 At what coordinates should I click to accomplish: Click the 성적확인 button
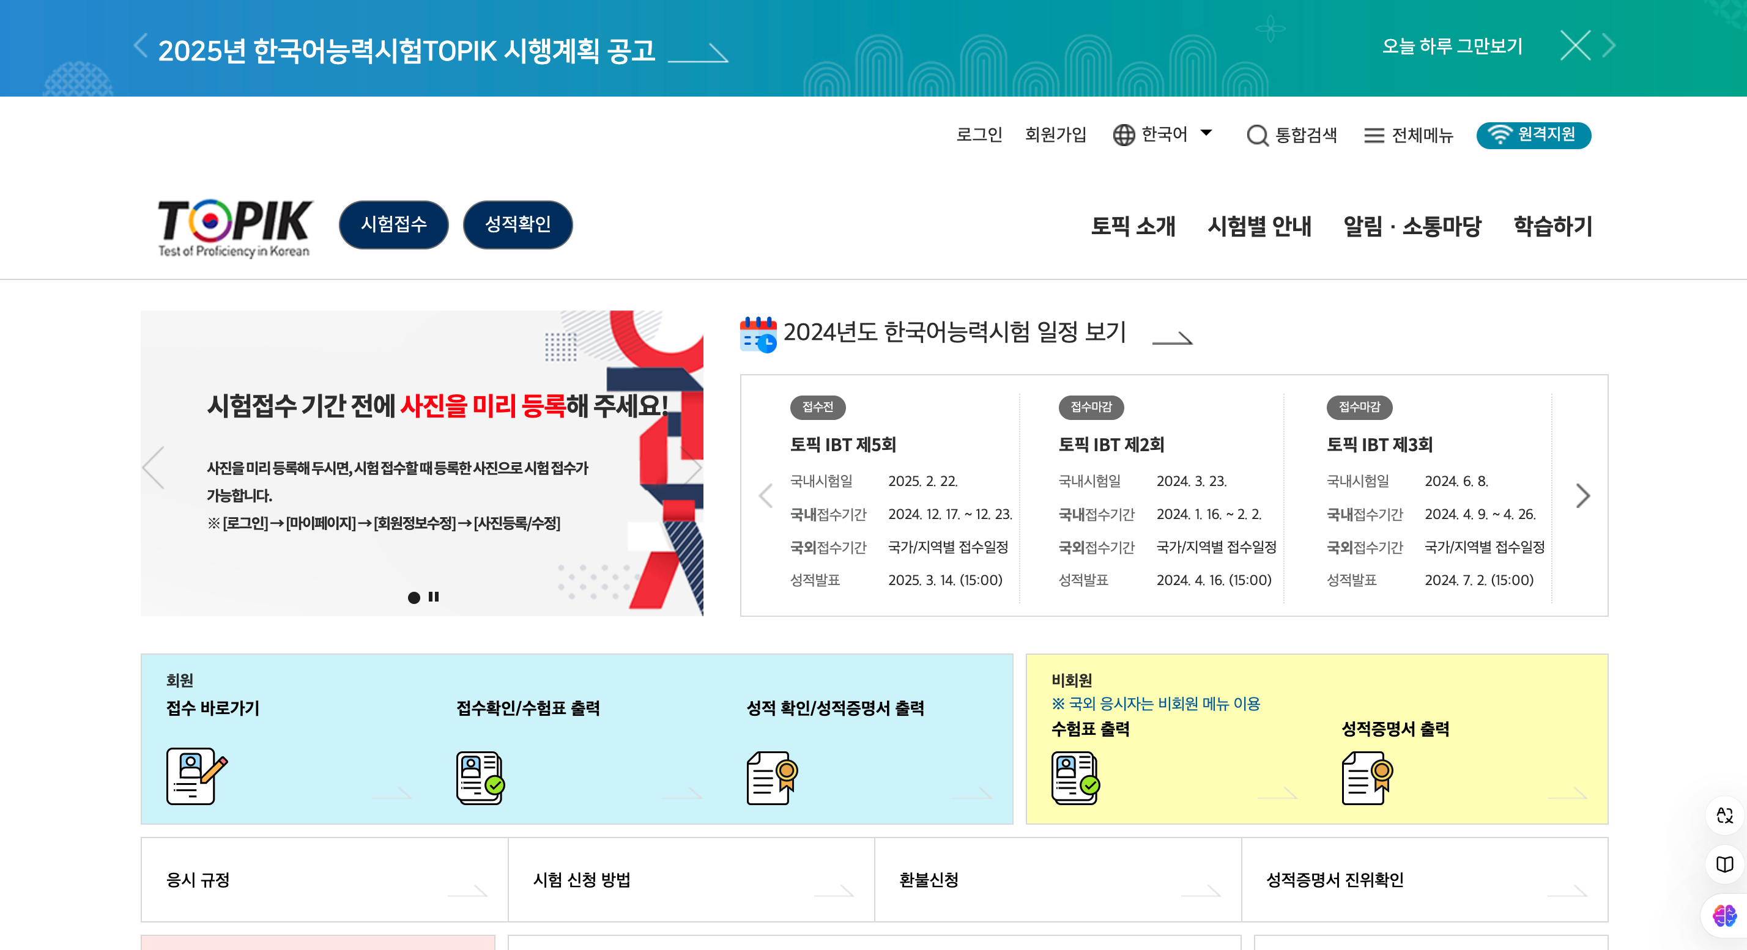coord(518,225)
